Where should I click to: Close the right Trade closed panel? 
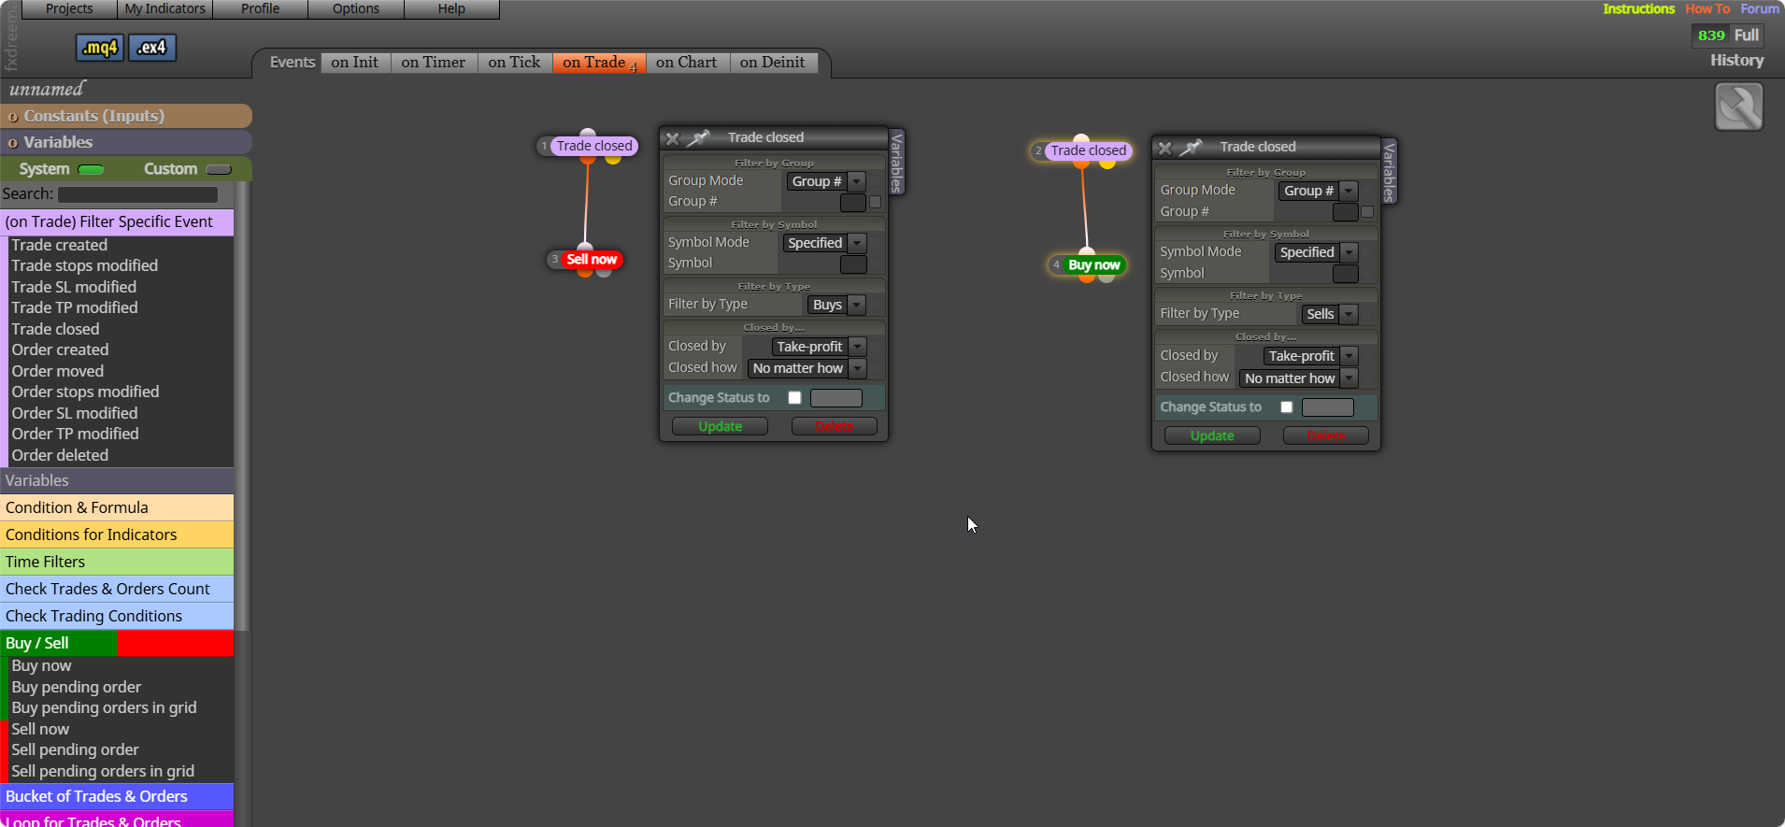coord(1164,148)
